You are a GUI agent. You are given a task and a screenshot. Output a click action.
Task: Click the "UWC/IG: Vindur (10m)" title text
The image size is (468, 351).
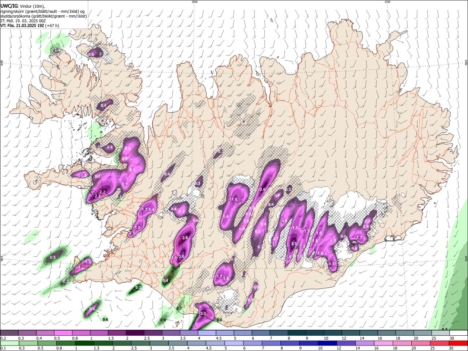click(22, 6)
